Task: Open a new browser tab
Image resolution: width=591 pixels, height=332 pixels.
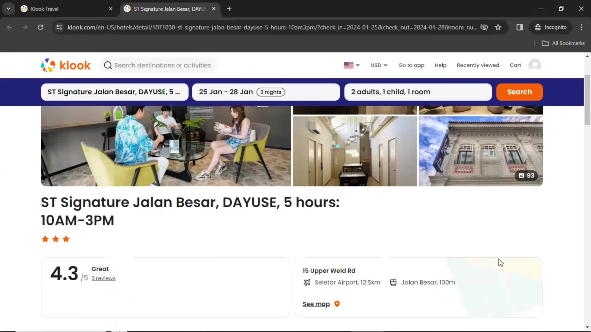Action: 229,9
